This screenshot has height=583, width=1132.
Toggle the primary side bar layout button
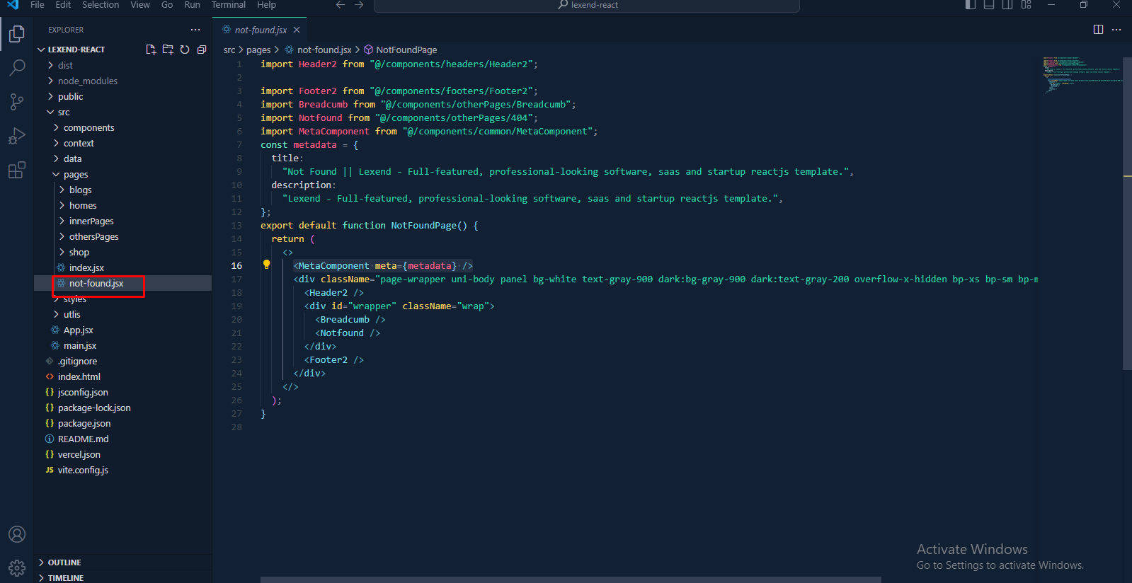tap(971, 5)
